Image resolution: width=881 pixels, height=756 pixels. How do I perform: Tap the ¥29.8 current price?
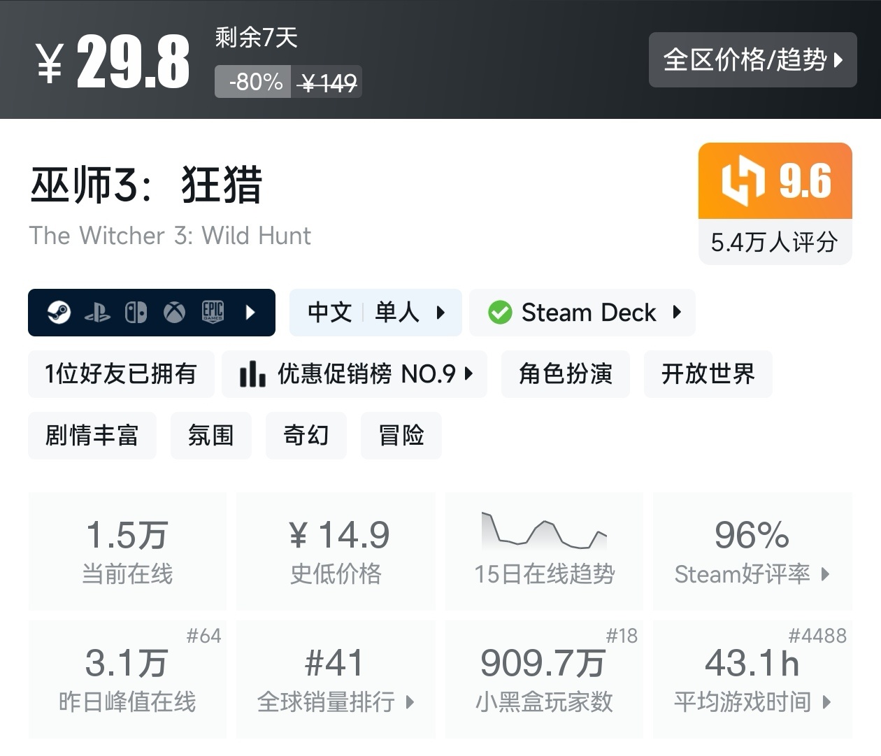coord(113,62)
